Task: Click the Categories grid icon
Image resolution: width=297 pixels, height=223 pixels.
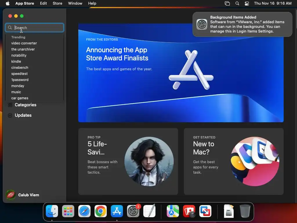Action: (x=10, y=105)
